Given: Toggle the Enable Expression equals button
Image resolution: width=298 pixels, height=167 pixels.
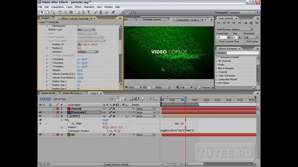Looking at the screenshot, I should pyautogui.click(x=108, y=131).
